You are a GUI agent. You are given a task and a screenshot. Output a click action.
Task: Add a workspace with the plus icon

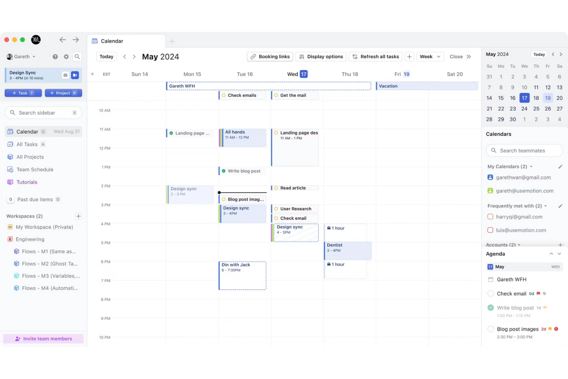click(x=78, y=216)
